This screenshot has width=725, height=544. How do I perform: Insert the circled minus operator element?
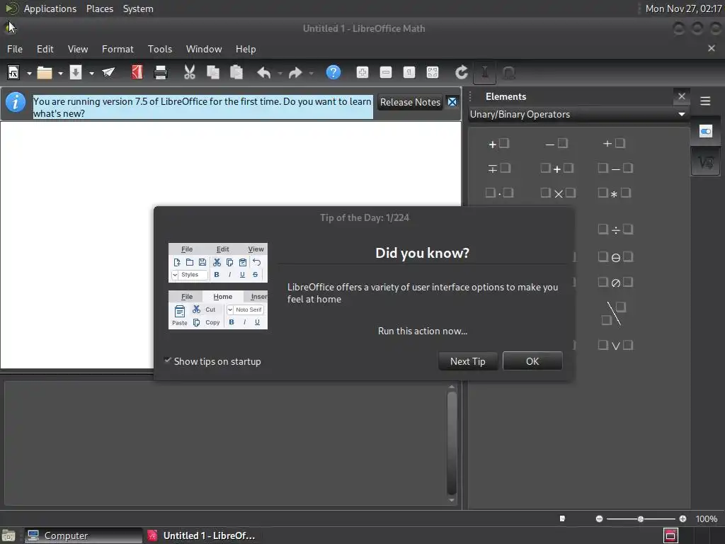615,257
